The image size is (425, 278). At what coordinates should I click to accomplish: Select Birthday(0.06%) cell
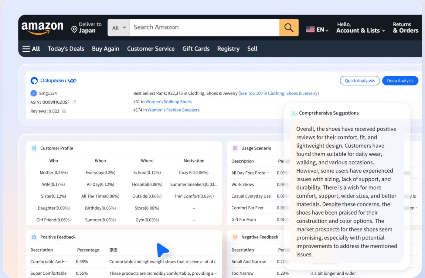tap(100, 208)
